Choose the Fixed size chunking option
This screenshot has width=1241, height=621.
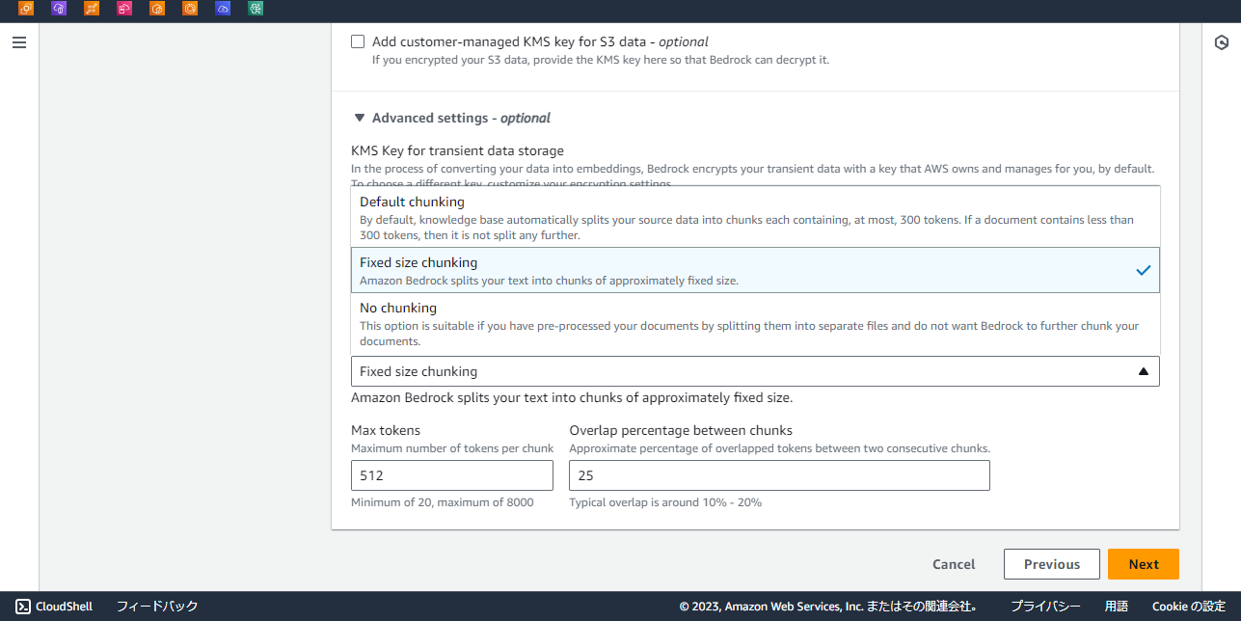pos(755,270)
